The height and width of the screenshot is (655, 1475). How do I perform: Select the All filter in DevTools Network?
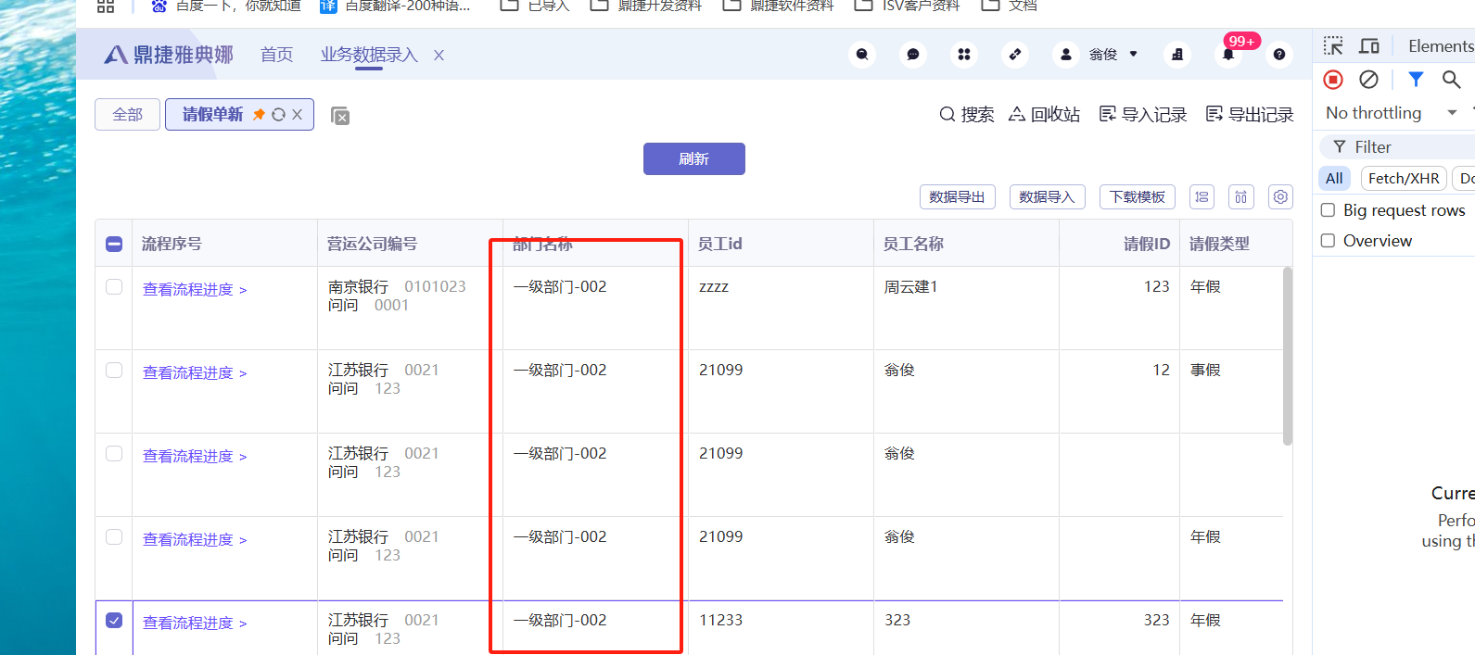1334,178
